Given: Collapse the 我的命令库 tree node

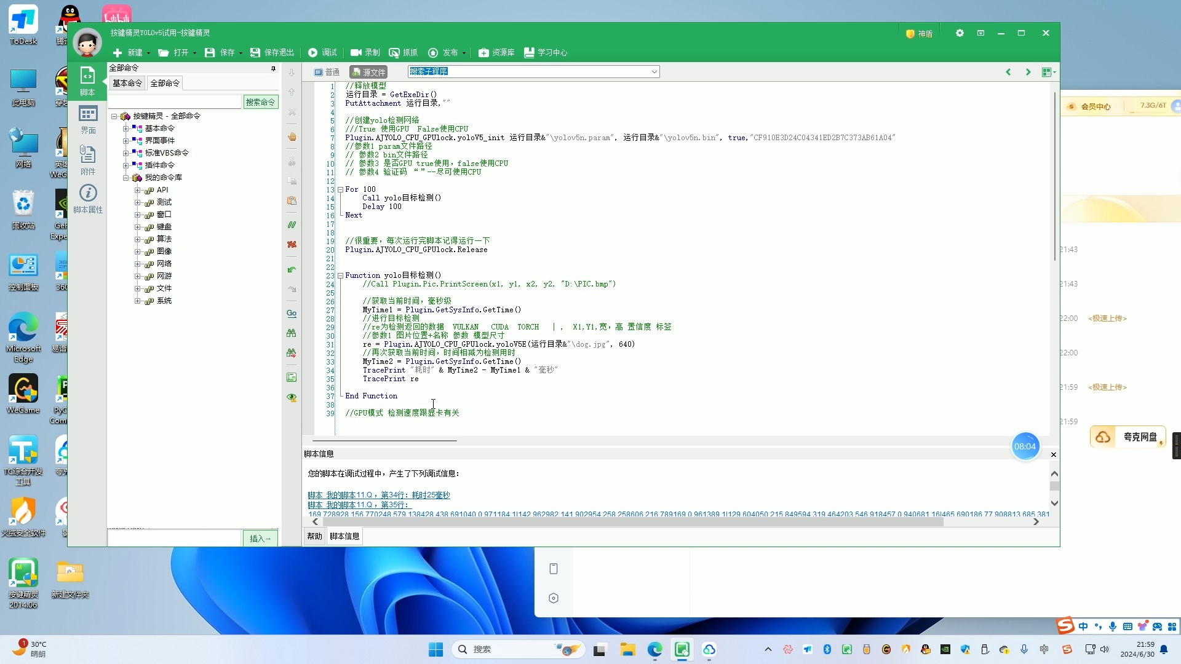Looking at the screenshot, I should (x=126, y=178).
